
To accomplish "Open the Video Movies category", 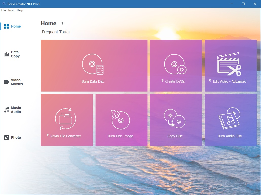I will (x=13, y=82).
